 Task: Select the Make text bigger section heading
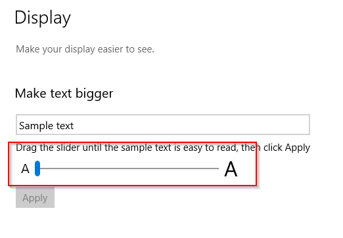coord(64,94)
